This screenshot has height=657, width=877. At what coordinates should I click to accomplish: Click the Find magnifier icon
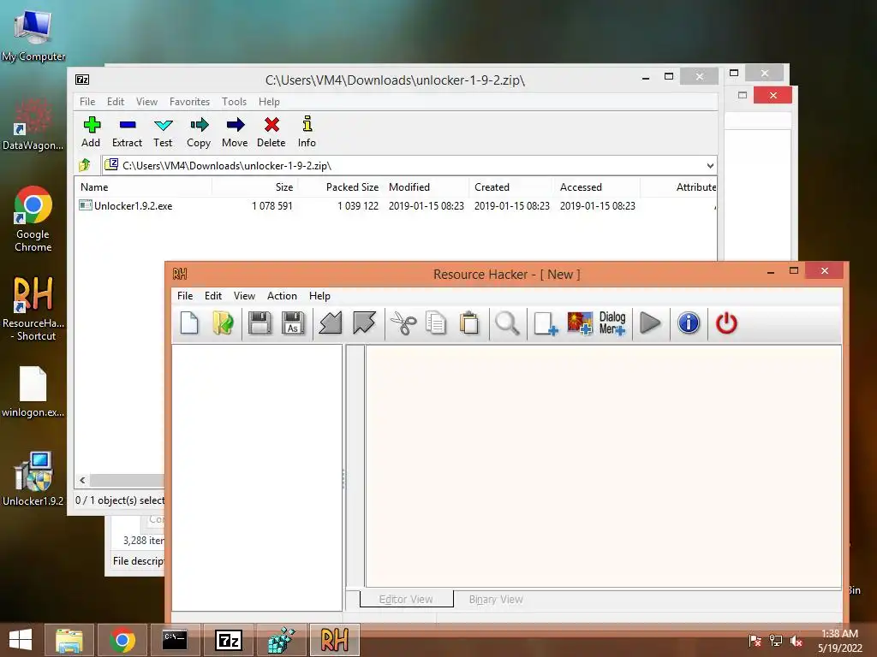pyautogui.click(x=507, y=323)
